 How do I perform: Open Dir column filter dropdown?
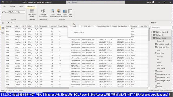pyautogui.click(x=26, y=26)
